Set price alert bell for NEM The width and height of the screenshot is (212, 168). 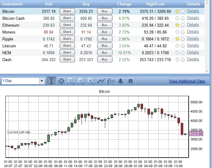pos(183,53)
